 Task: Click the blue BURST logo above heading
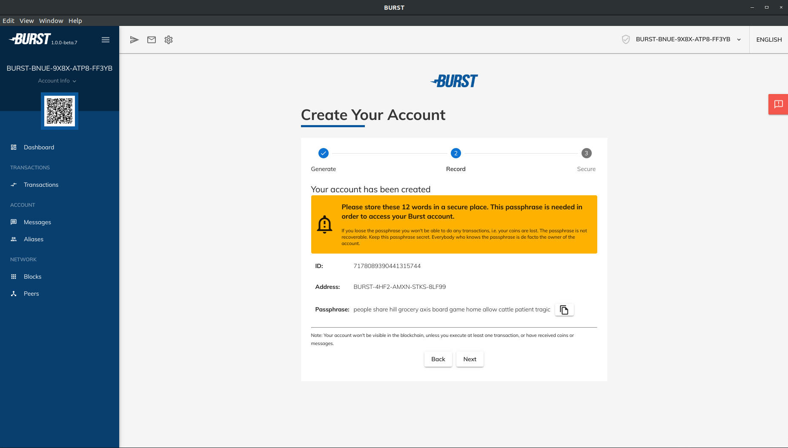point(454,81)
